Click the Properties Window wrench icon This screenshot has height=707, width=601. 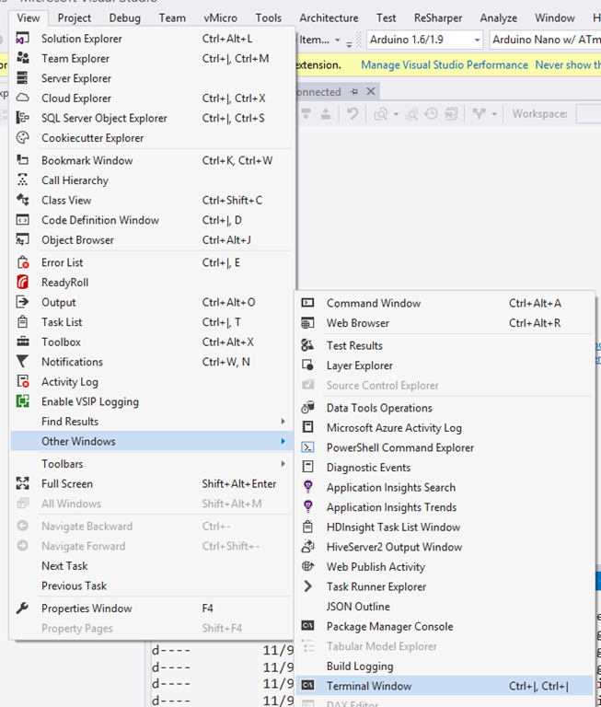click(24, 608)
